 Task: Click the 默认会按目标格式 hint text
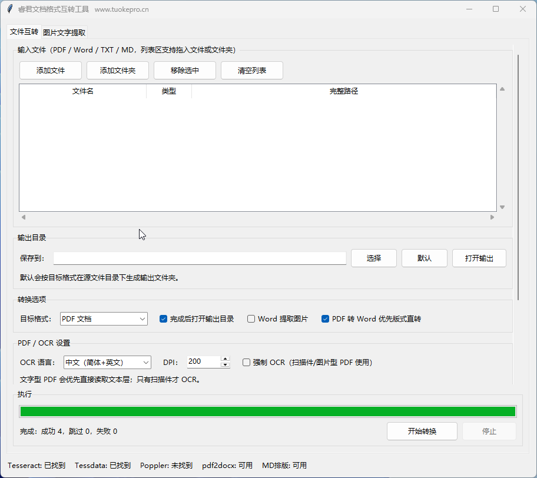point(100,278)
